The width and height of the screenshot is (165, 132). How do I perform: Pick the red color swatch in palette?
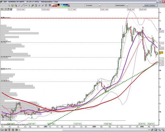(53, 6)
